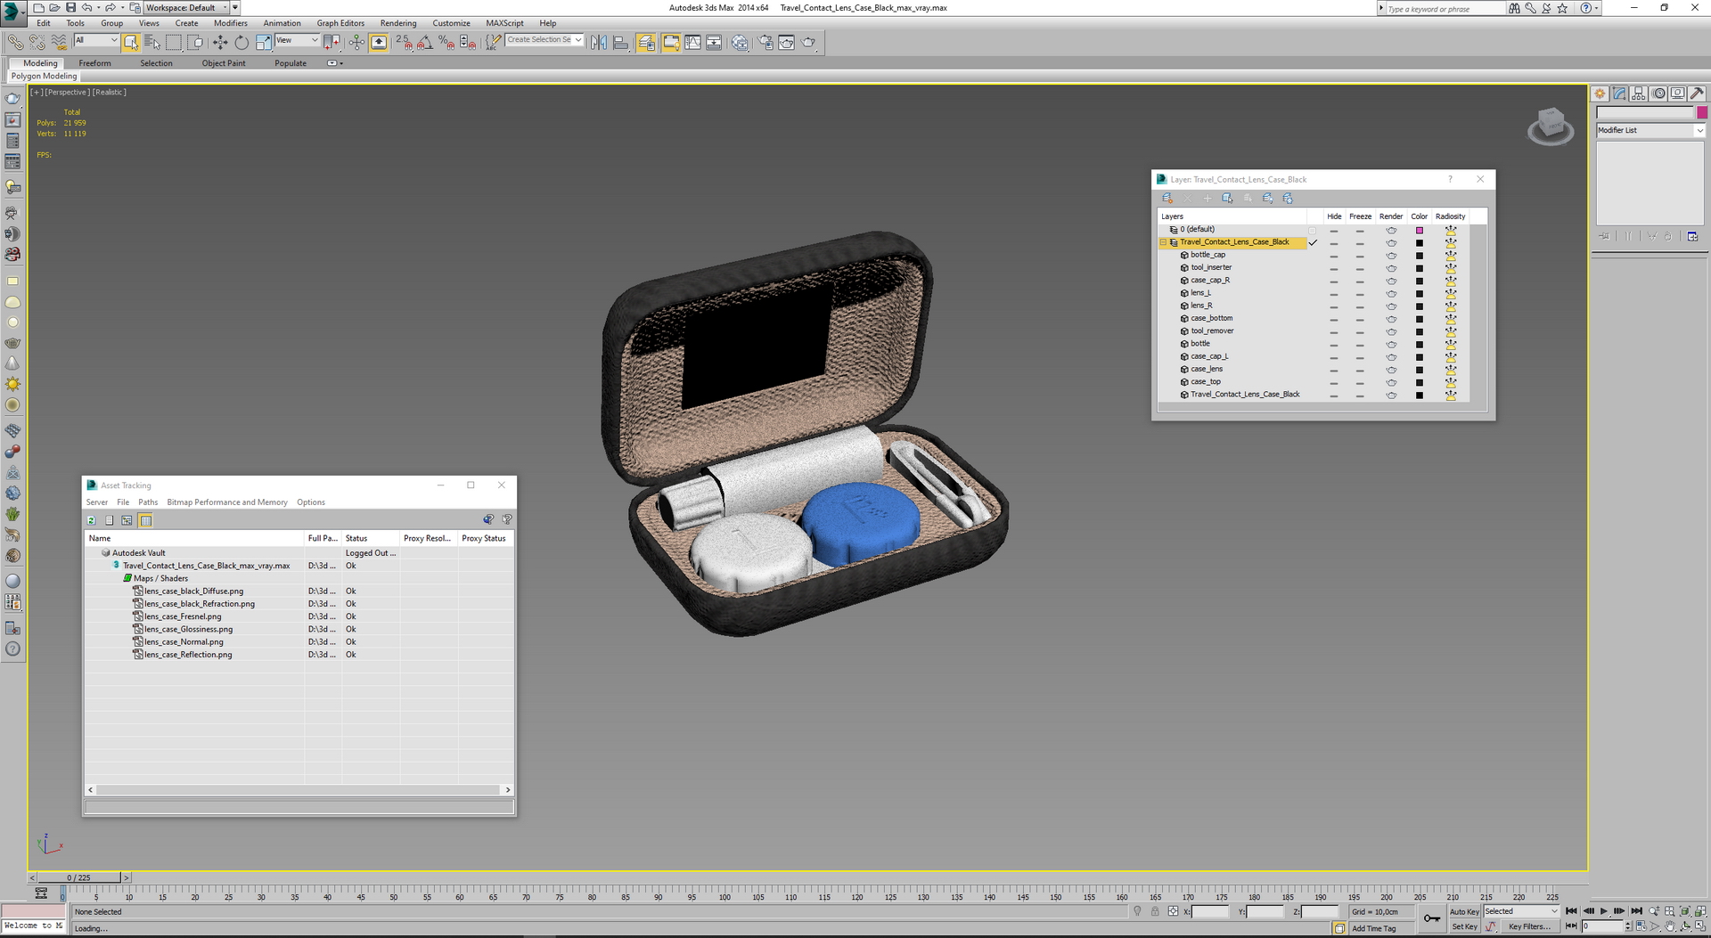Open Key Filters button
The width and height of the screenshot is (1711, 938).
[x=1529, y=926]
